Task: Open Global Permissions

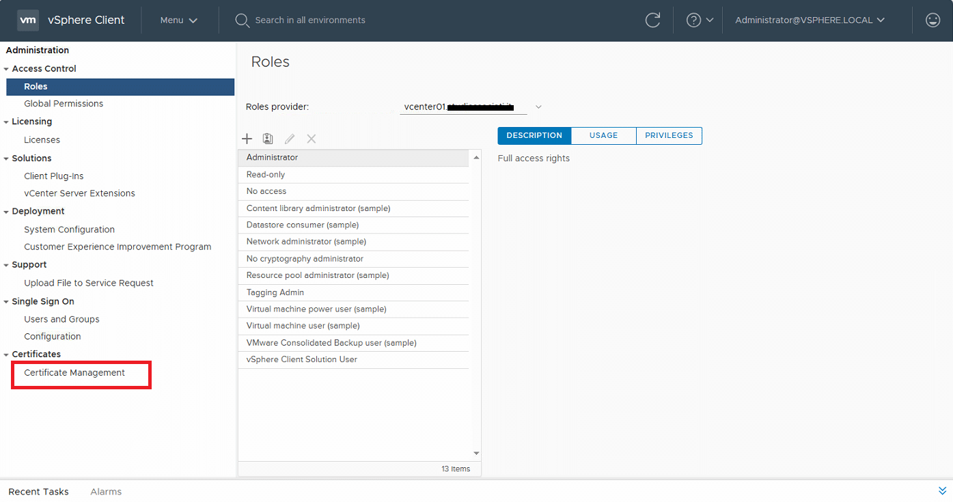Action: 64,104
